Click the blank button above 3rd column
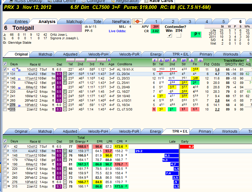Image resolution: width=252 pixels, height=192 pixels. (x=91, y=60)
